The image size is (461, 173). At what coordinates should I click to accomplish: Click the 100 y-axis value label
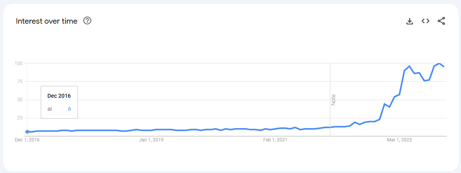[19, 63]
